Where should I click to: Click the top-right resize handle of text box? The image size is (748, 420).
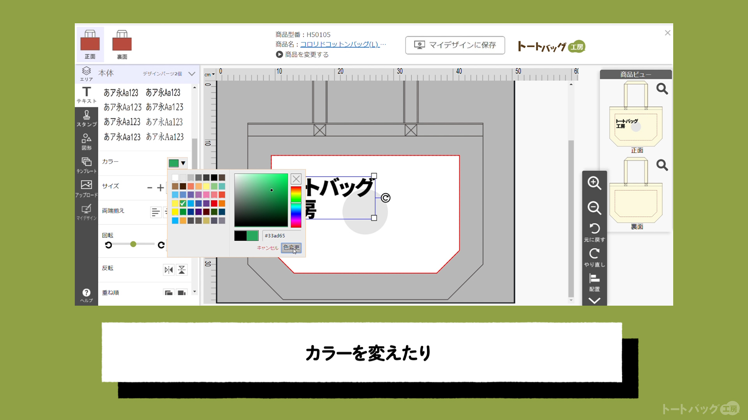[374, 176]
